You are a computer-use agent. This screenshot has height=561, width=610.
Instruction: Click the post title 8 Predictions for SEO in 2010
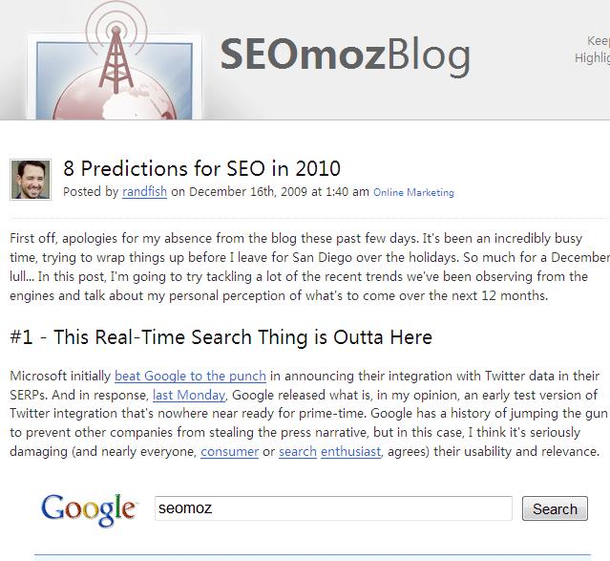[x=201, y=169]
